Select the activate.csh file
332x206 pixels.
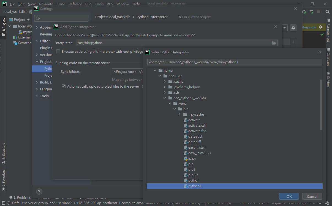pos(197,126)
